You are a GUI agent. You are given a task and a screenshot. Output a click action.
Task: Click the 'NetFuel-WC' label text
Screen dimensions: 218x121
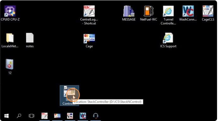click(149, 19)
